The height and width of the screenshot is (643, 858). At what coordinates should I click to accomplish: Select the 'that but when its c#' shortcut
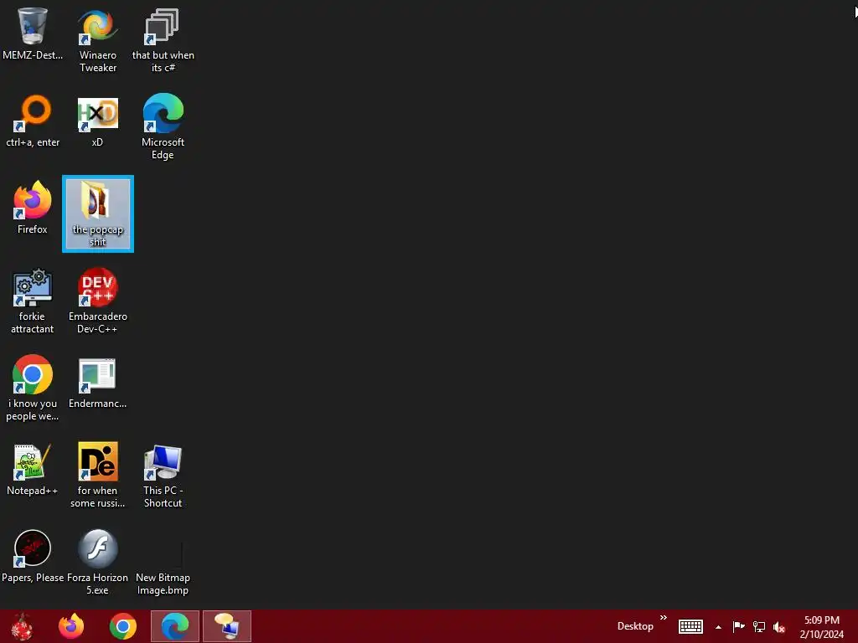pyautogui.click(x=163, y=40)
